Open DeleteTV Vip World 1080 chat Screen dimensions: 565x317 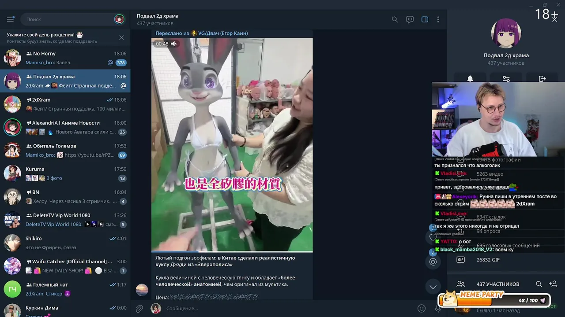65,220
